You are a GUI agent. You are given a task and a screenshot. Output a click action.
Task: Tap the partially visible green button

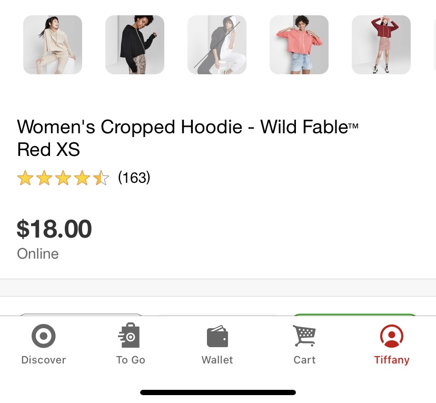click(354, 314)
